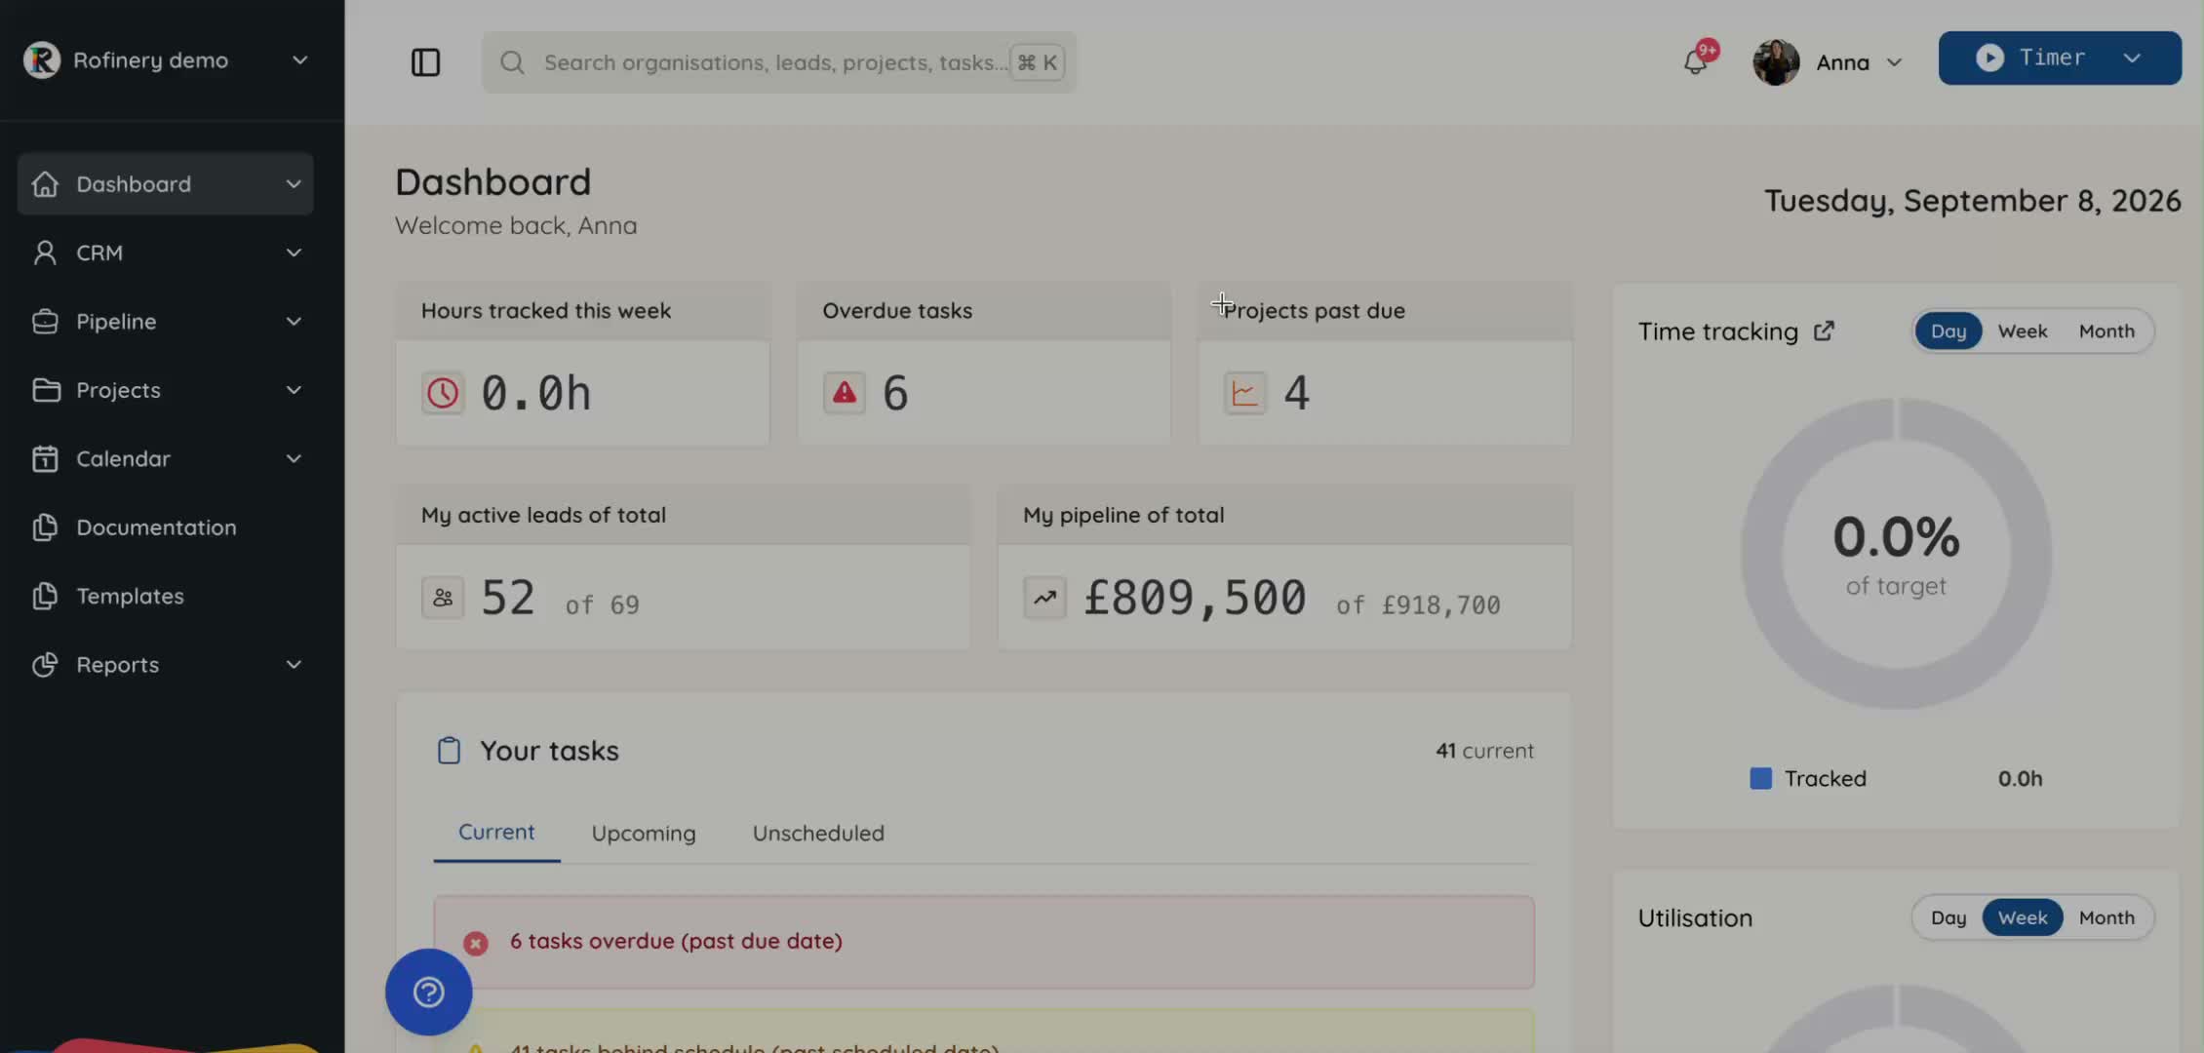
Task: Click the red clock hours-tracked icon
Action: (443, 393)
